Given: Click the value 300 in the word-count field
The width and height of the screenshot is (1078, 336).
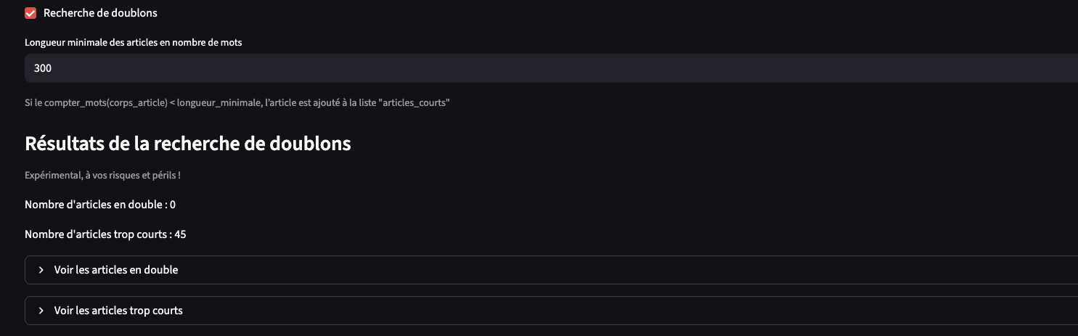Looking at the screenshot, I should coord(43,68).
